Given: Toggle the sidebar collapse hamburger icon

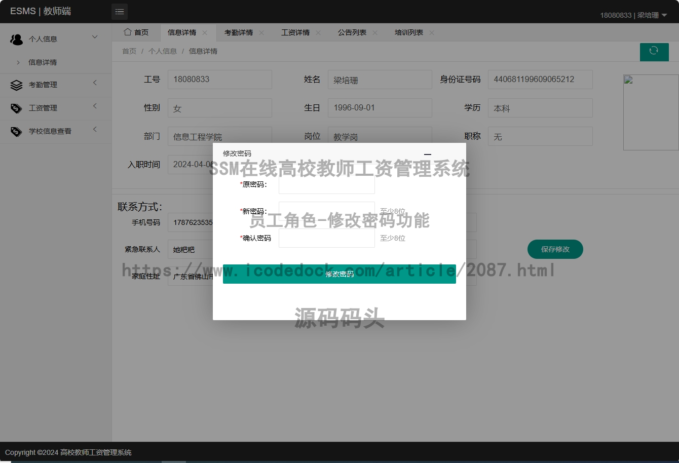Looking at the screenshot, I should pyautogui.click(x=120, y=11).
